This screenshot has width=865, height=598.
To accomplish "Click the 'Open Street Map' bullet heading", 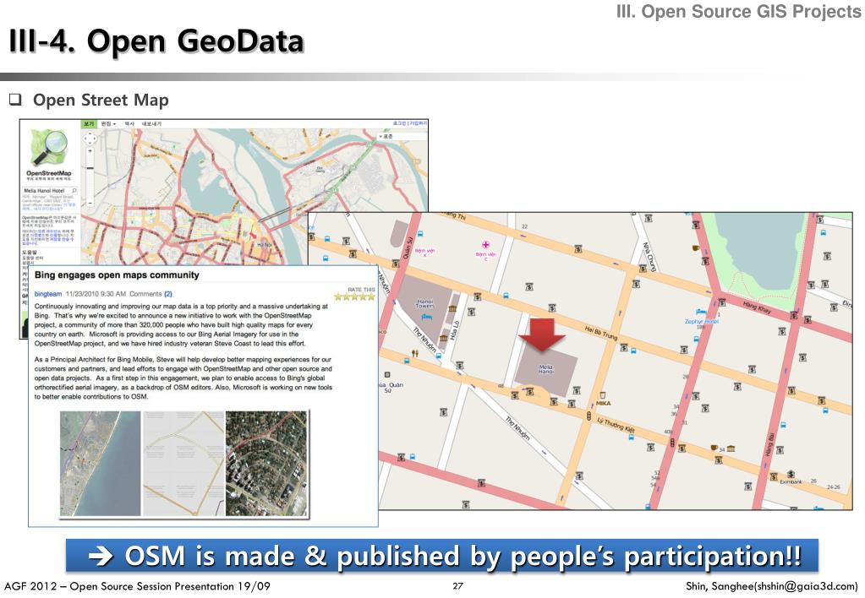I will [101, 100].
